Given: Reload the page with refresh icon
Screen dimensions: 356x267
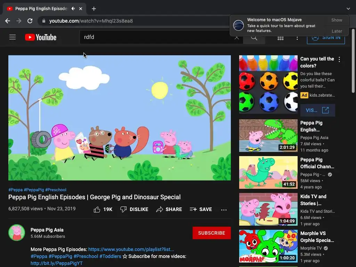Looking at the screenshot, I should [x=30, y=21].
